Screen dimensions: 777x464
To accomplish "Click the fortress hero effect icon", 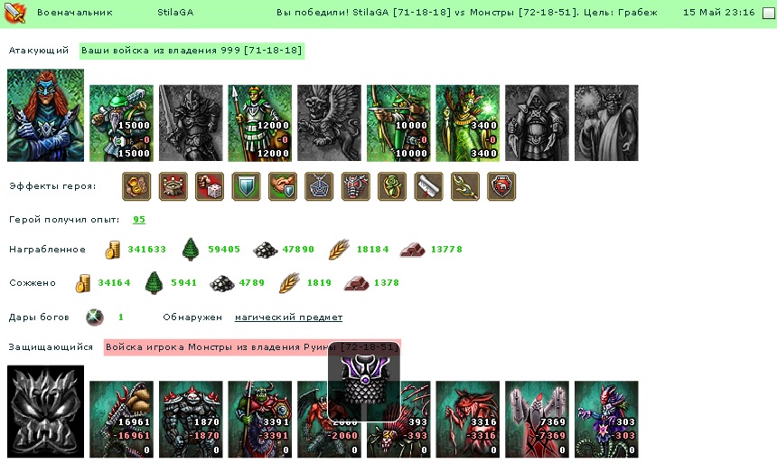I will tap(173, 186).
